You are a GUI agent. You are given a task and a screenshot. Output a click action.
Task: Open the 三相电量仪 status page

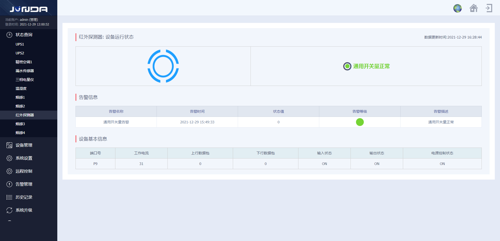pyautogui.click(x=25, y=80)
